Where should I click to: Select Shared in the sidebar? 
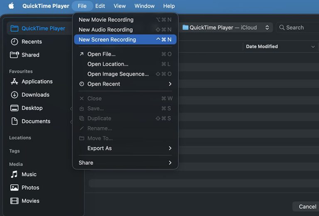pyautogui.click(x=30, y=55)
